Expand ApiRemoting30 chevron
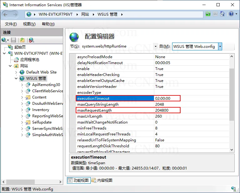Screen dimensions: 240x193 22,85
